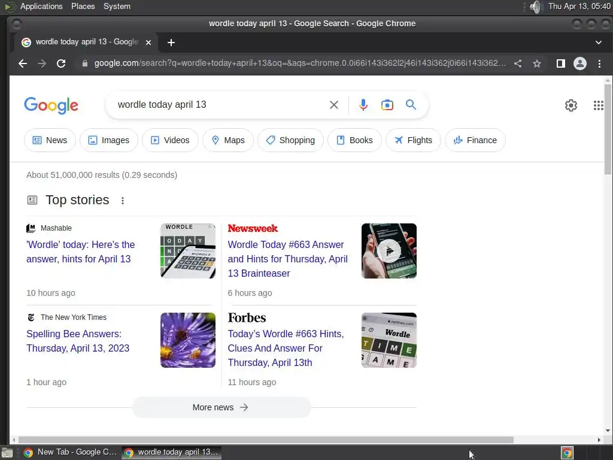Open the Applications menu
This screenshot has width=613, height=460.
click(41, 6)
